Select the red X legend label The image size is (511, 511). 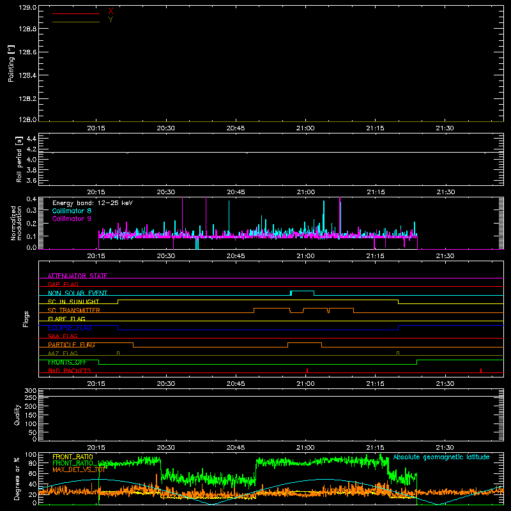coord(111,11)
